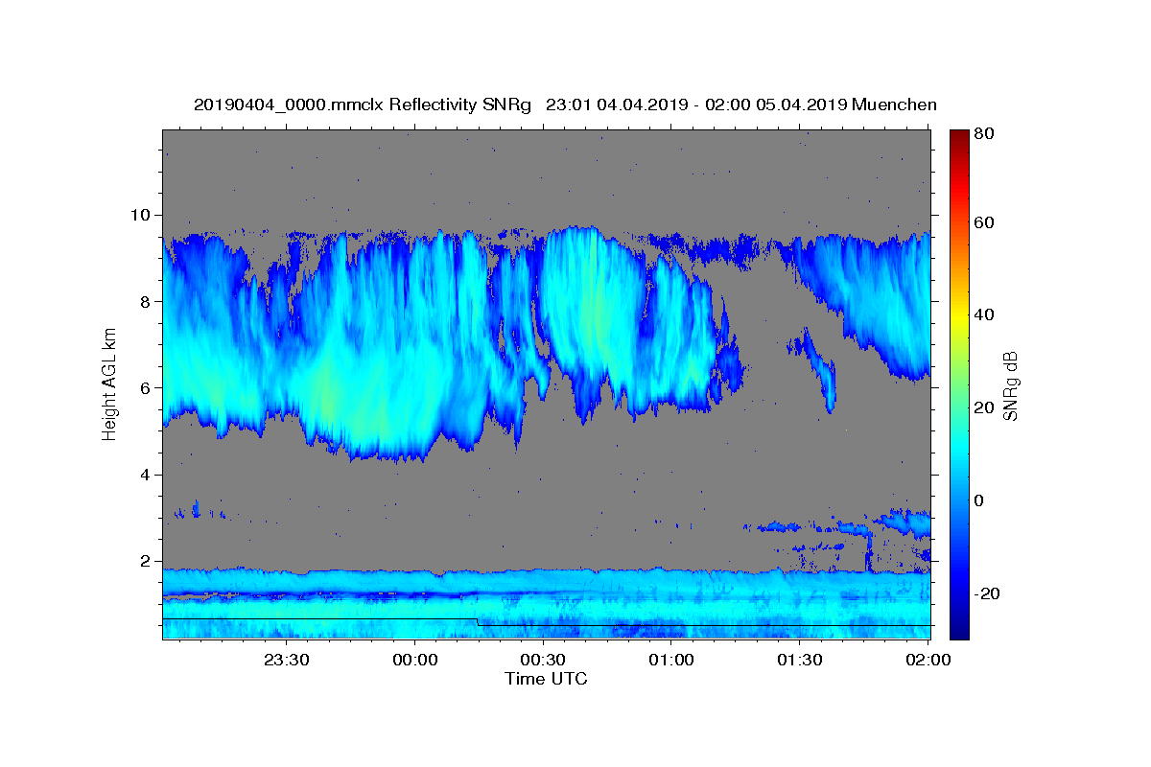Click the x-axis label "Time UTC"
The width and height of the screenshot is (1151, 767).
546,679
